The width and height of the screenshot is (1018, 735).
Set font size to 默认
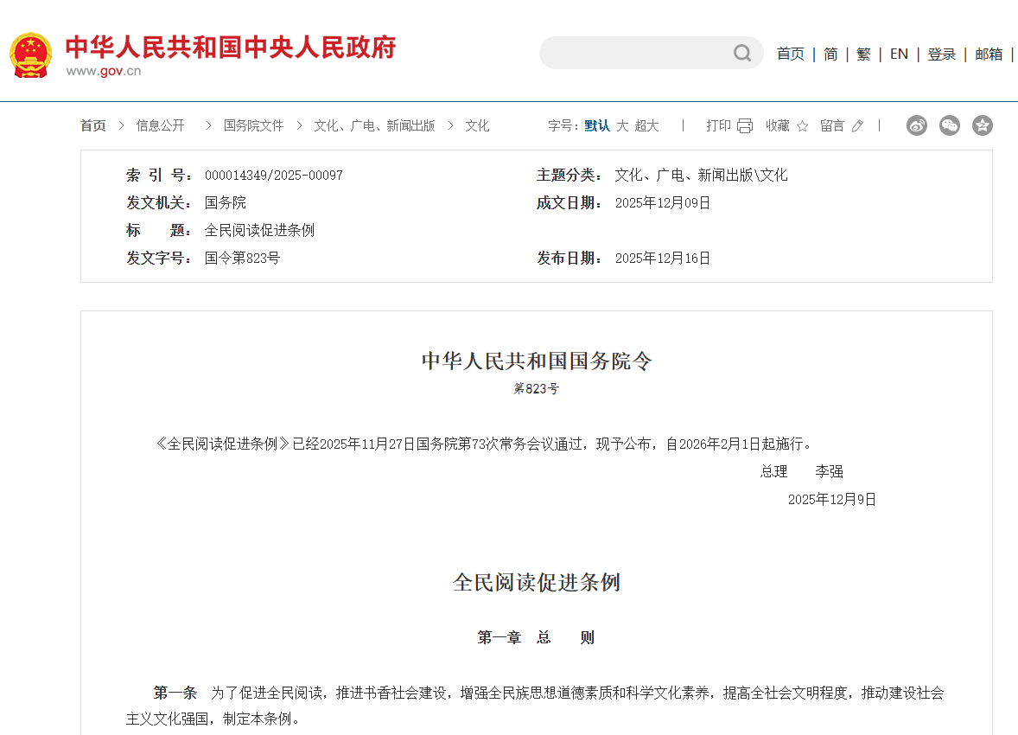(x=596, y=126)
